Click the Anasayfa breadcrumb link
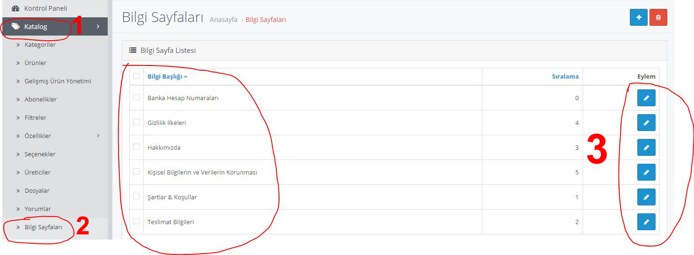The width and height of the screenshot is (694, 255). coord(223,20)
